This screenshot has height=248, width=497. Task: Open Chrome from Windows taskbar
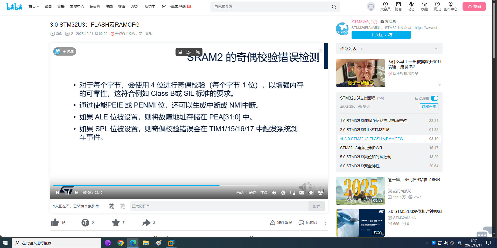click(x=120, y=243)
